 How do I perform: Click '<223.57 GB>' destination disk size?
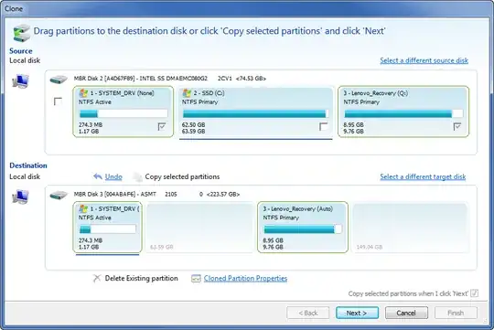[x=223, y=195]
